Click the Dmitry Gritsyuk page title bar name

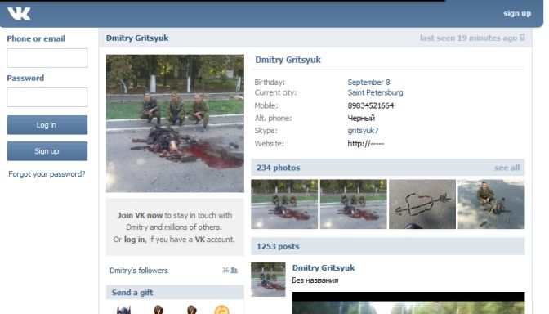click(x=137, y=38)
